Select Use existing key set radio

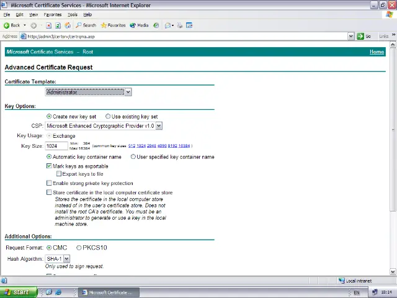(x=108, y=116)
